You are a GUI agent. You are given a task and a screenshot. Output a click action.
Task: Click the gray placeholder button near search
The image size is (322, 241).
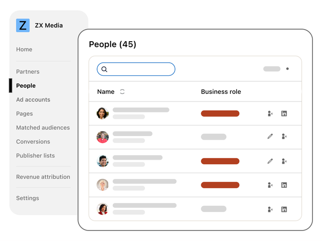click(x=272, y=69)
